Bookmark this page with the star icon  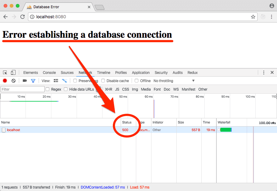[x=253, y=17]
